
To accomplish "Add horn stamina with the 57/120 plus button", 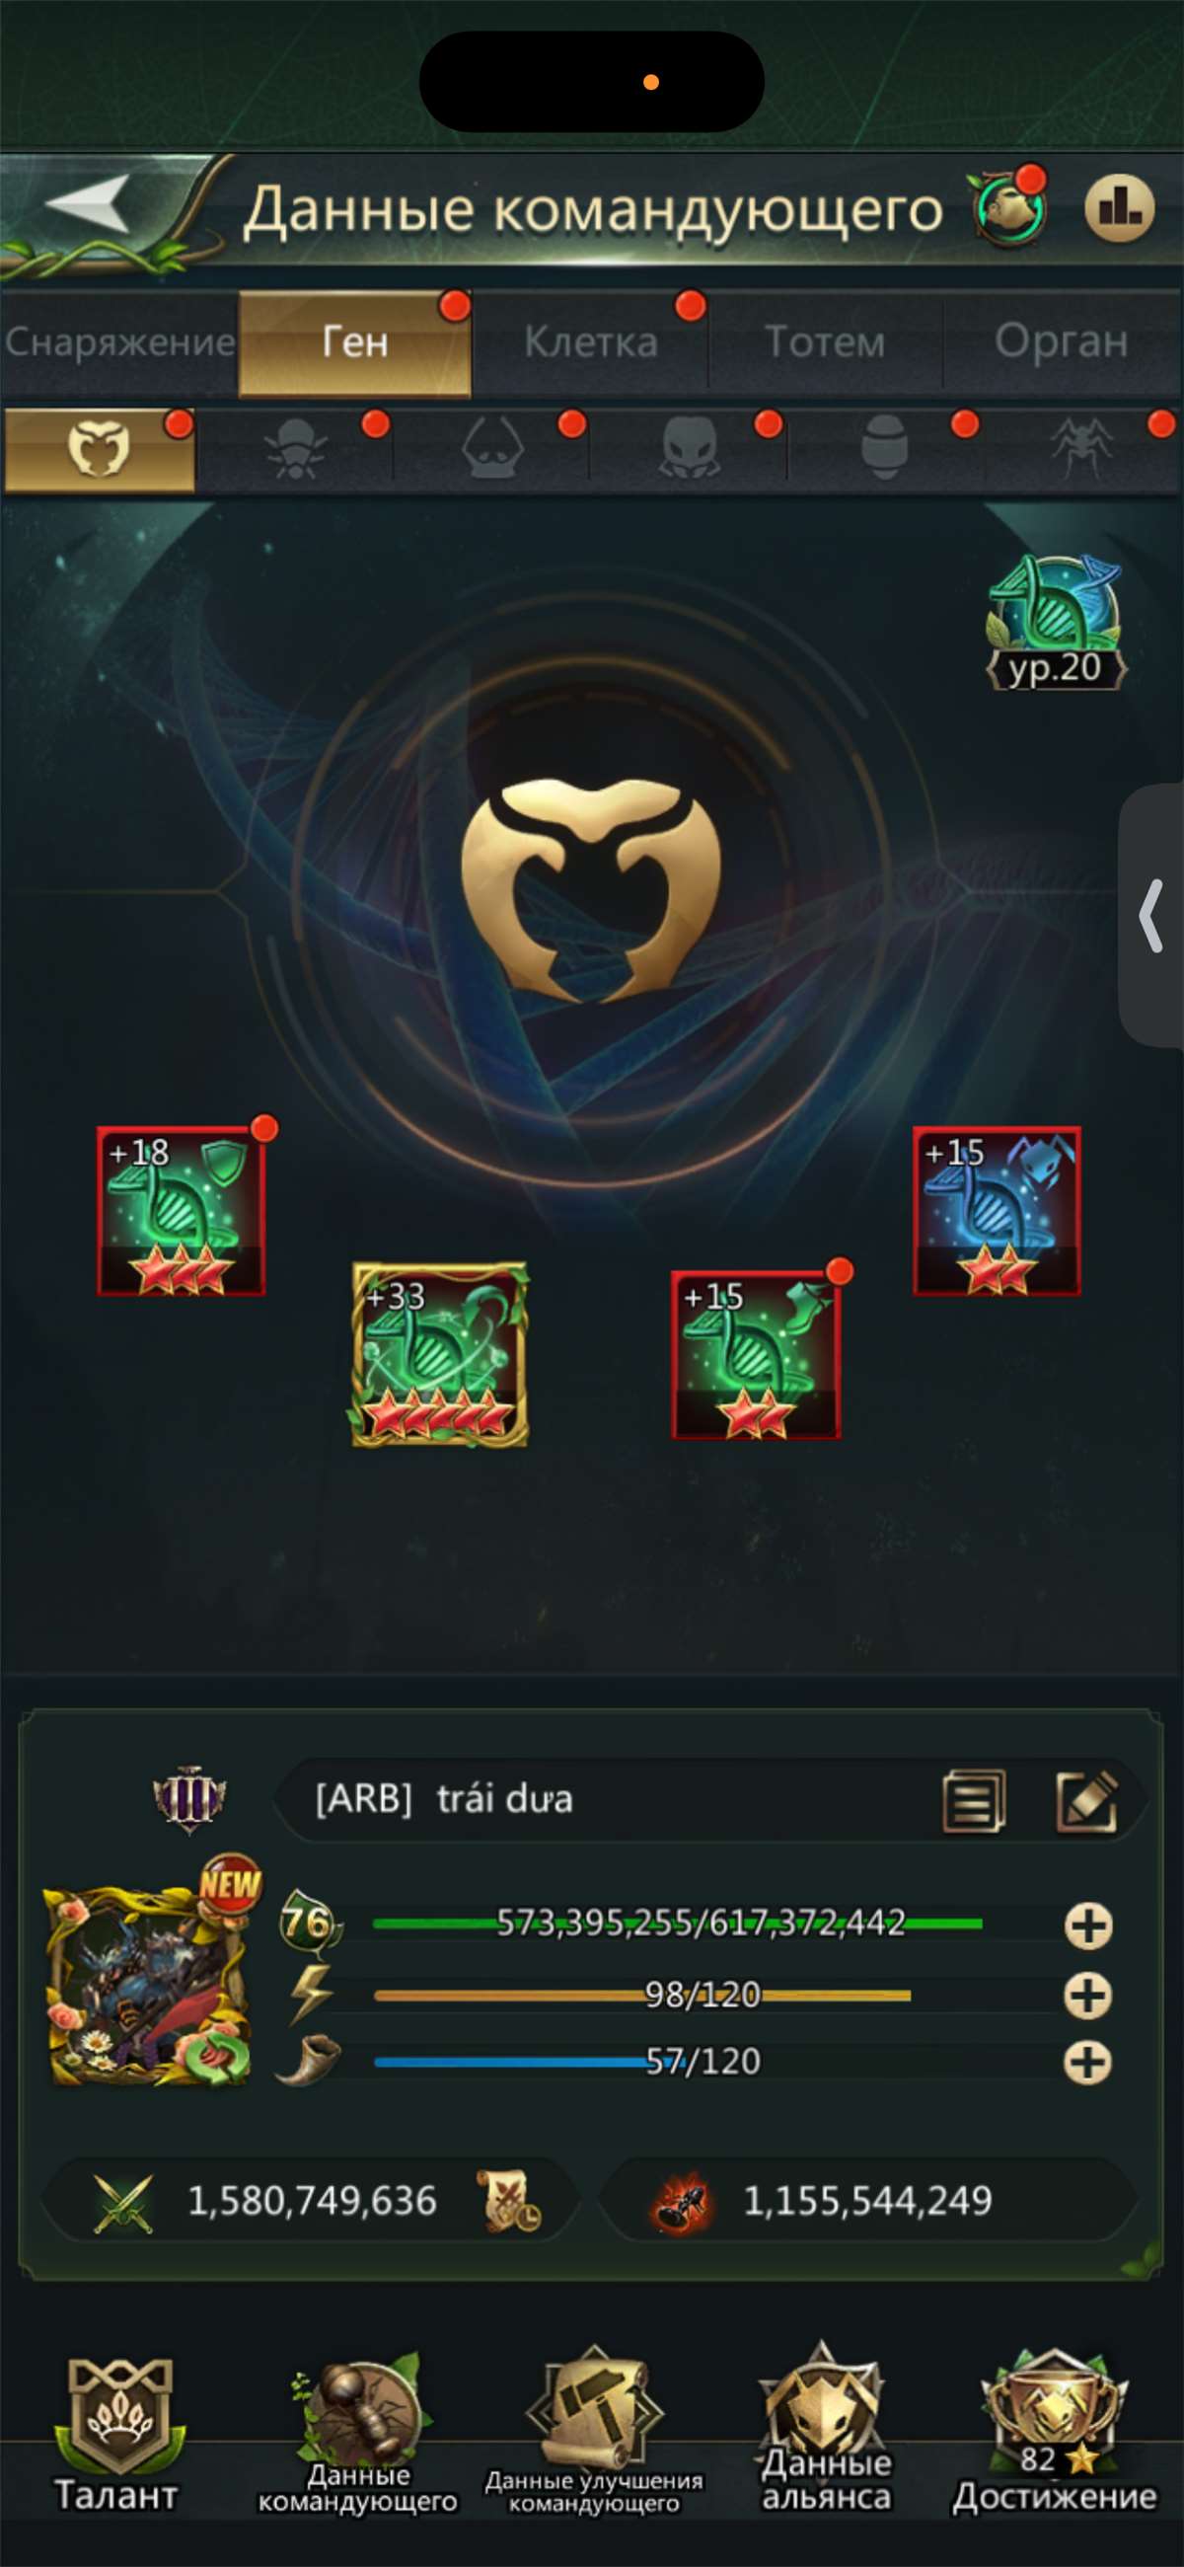I will click(1088, 2062).
